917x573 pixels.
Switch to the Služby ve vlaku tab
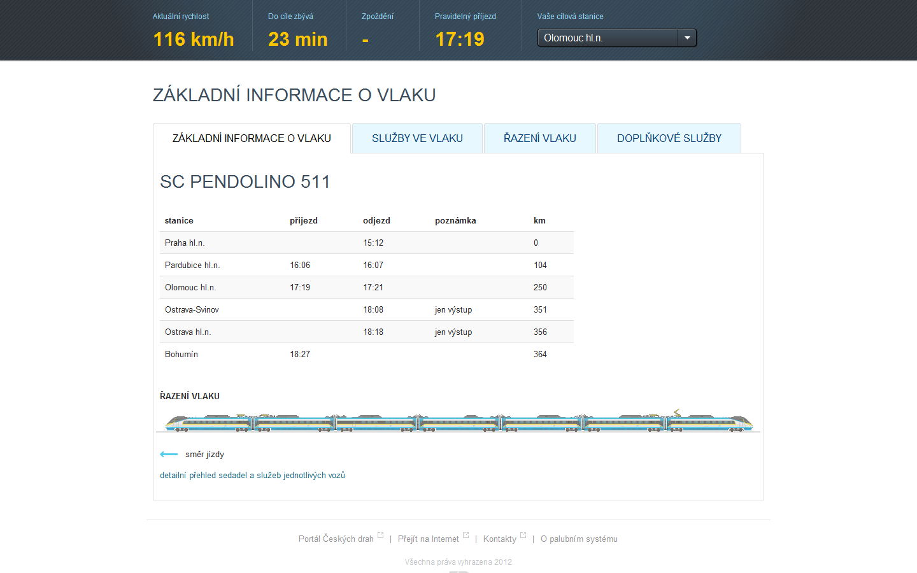[417, 138]
